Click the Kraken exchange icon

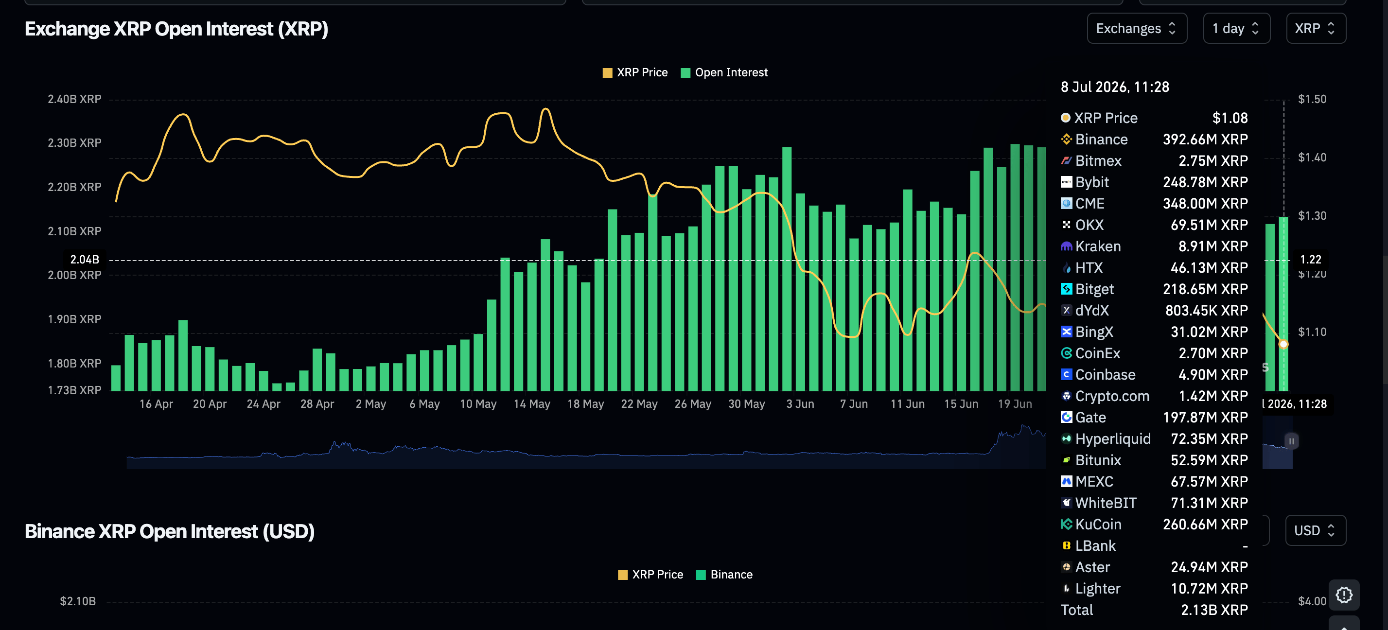tap(1066, 246)
